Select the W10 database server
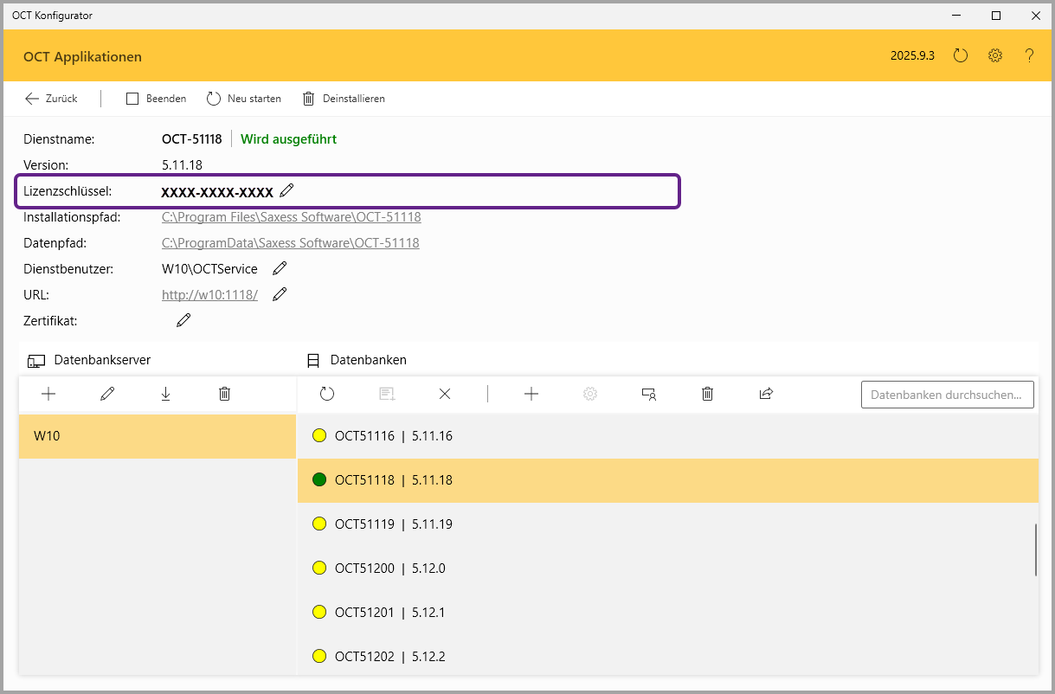 pyautogui.click(x=157, y=436)
